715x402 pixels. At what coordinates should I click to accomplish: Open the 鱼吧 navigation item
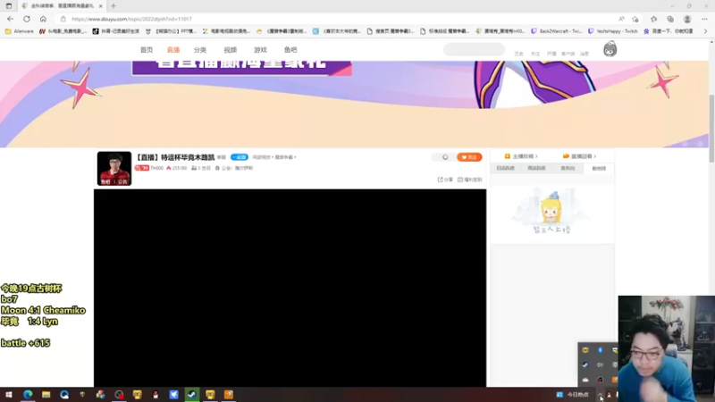pyautogui.click(x=290, y=50)
